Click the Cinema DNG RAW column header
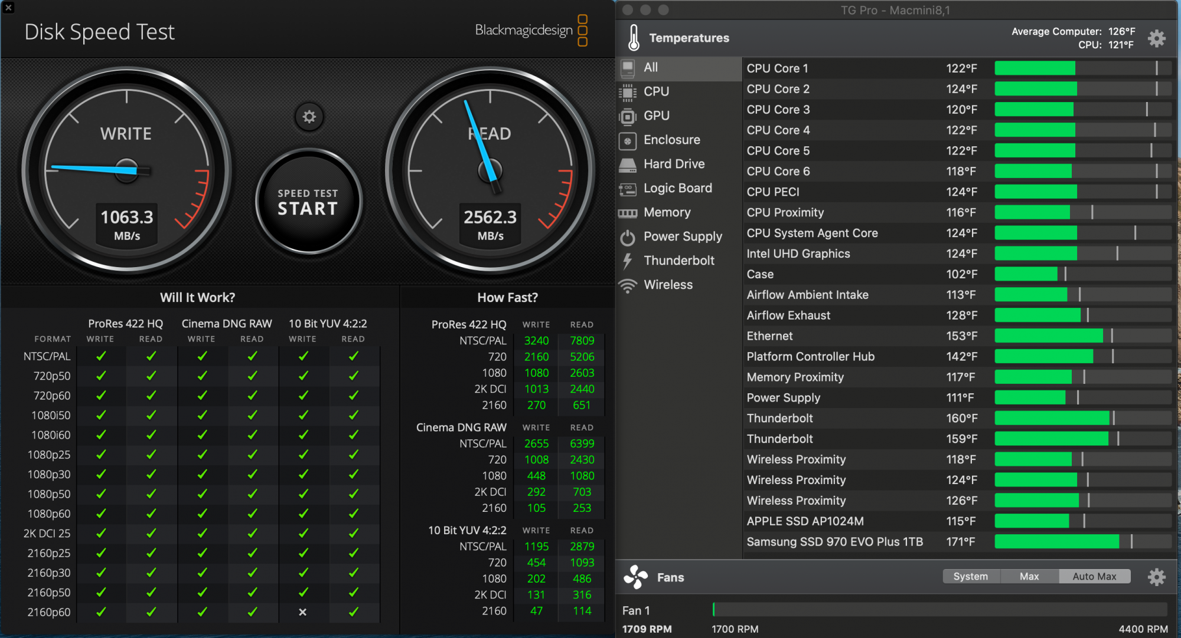 point(227,324)
